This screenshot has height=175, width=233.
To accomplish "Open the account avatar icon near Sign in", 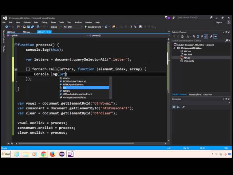I will click(229, 23).
